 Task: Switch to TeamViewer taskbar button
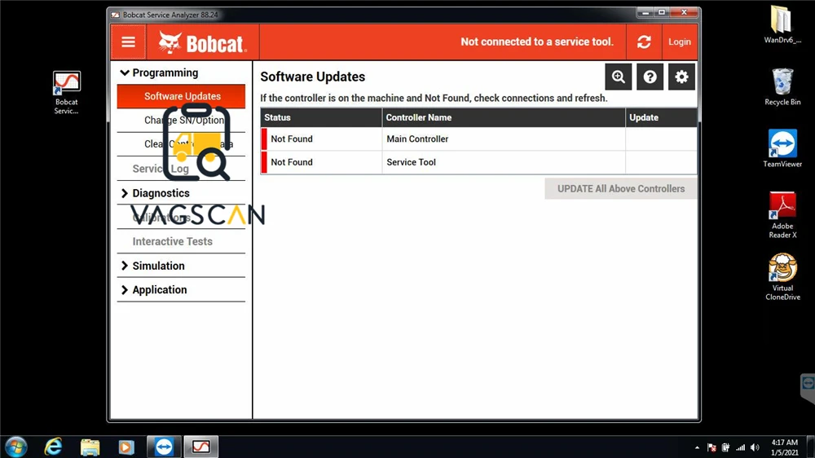[164, 447]
